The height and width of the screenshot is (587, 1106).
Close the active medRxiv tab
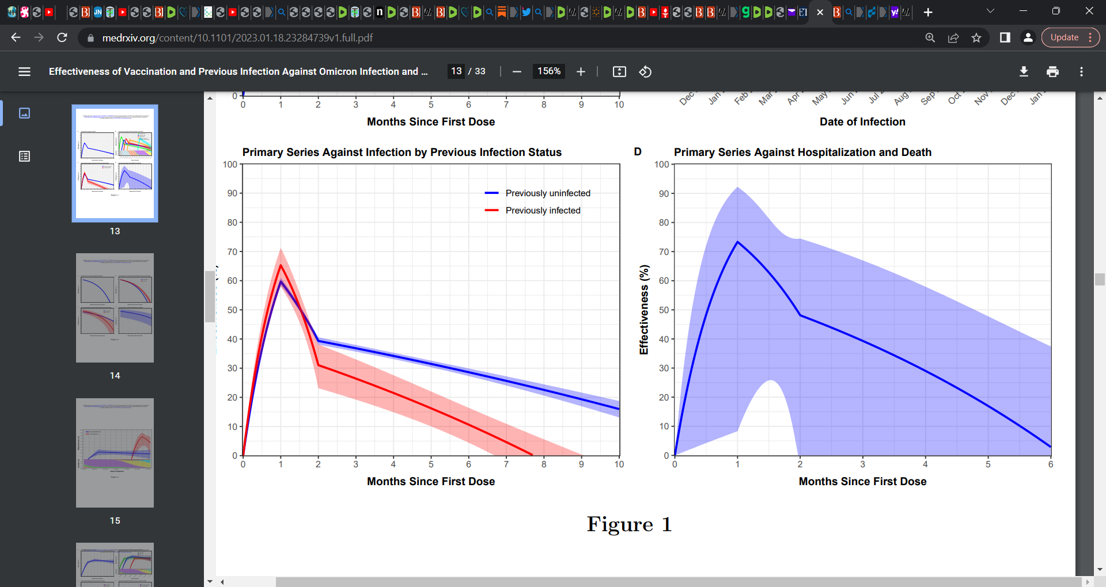(x=820, y=12)
